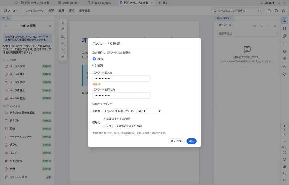The image size is (289, 185).
Task: Select ページを削除 tool
Action: (28, 82)
